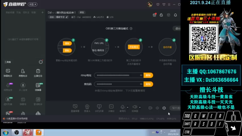This screenshot has width=242, height=136.
Task: Open the PK tool with GIFT badge
Action: click(x=8, y=113)
